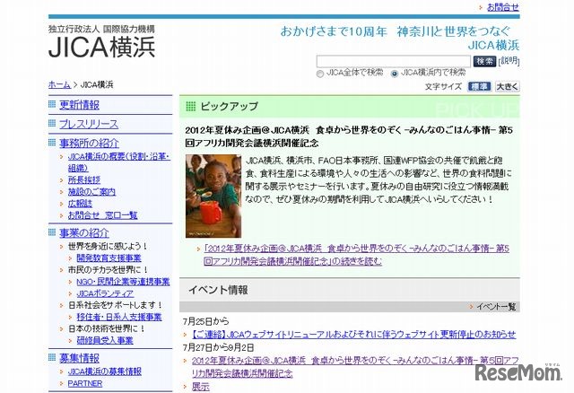Go to ホーム in the breadcrumb
Viewport: 574px width, 393px height.
(59, 84)
